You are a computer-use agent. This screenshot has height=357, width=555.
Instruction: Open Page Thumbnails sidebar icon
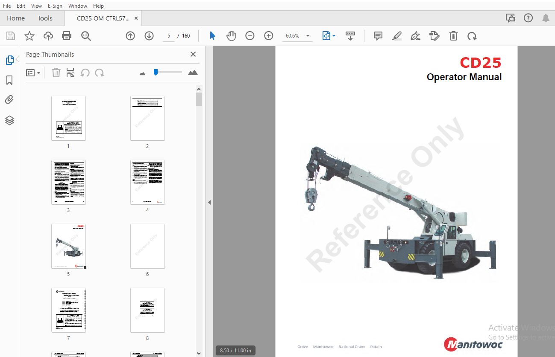coord(10,60)
